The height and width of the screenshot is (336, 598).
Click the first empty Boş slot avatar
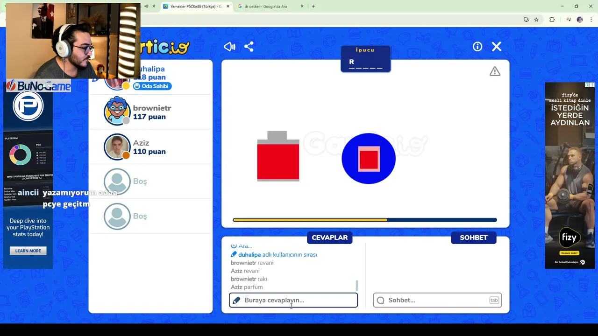coord(117,182)
